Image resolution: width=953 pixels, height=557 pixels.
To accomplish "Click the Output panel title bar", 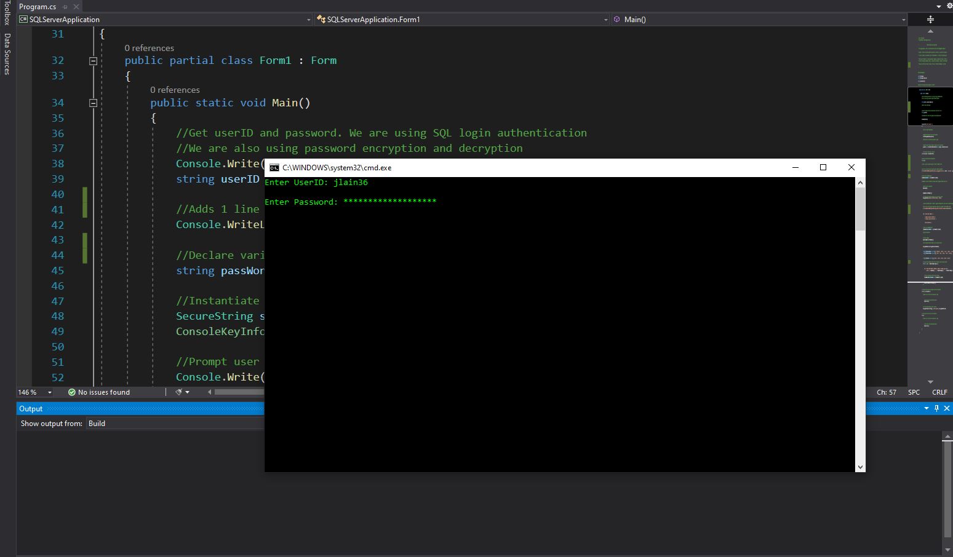I will pos(140,409).
